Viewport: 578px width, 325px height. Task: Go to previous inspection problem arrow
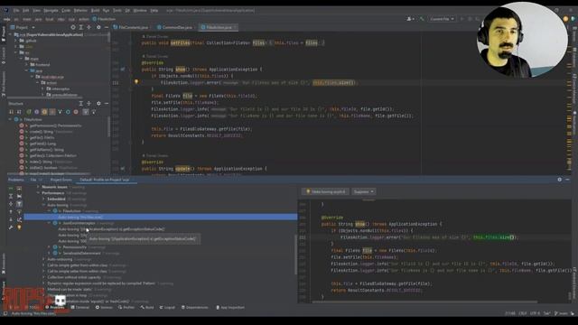point(11,211)
